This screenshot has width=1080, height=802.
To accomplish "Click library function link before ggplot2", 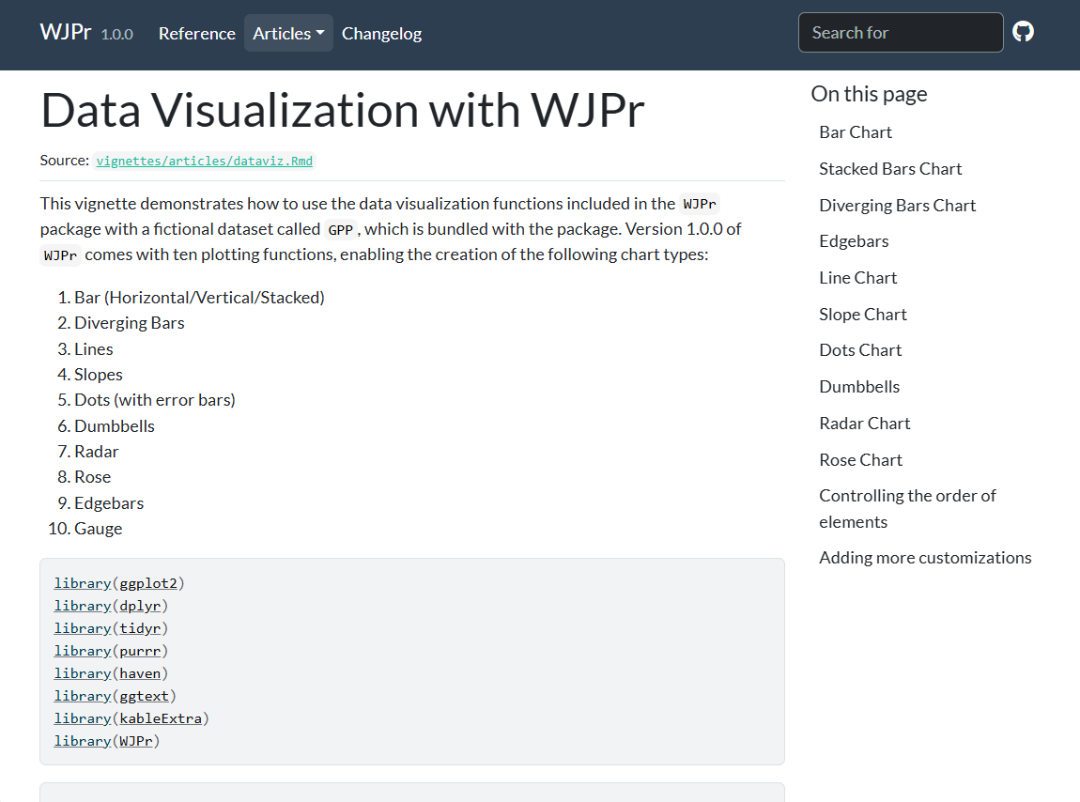I will coord(83,583).
